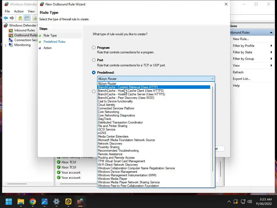Click the Export List toolbar icon
Screen dimensions: 277x208
(35, 18)
